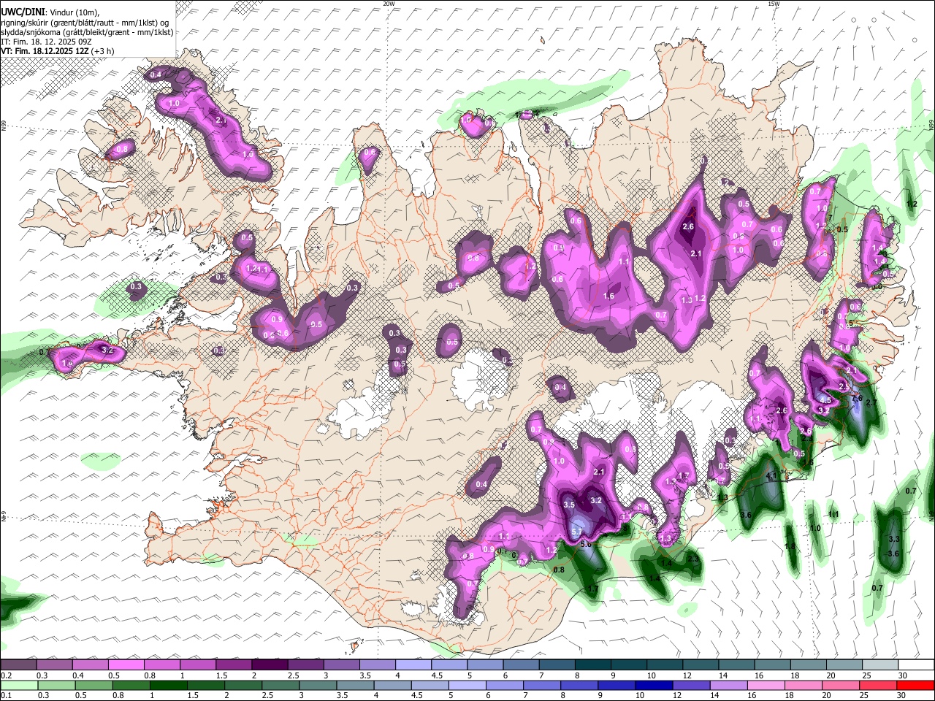Click the 5.6 value near the south coast

585,544
